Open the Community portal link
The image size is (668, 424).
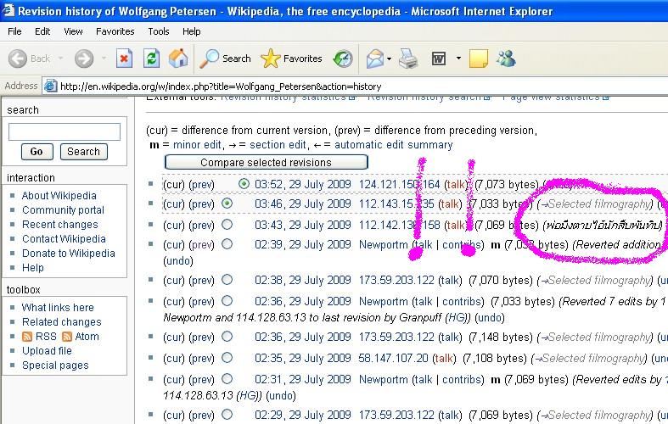[63, 210]
